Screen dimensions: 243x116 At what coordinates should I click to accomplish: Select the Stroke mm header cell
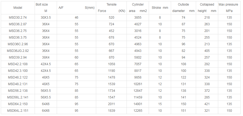160,8
